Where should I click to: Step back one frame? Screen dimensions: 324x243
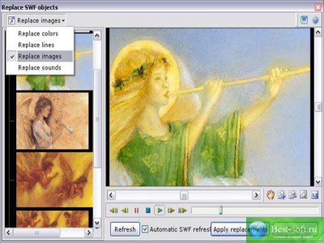(x=125, y=211)
